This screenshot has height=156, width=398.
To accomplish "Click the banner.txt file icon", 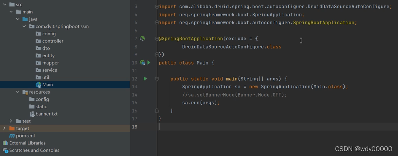I will [x=32, y=114].
